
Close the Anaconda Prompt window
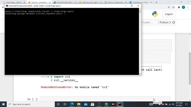(x=138, y=6)
